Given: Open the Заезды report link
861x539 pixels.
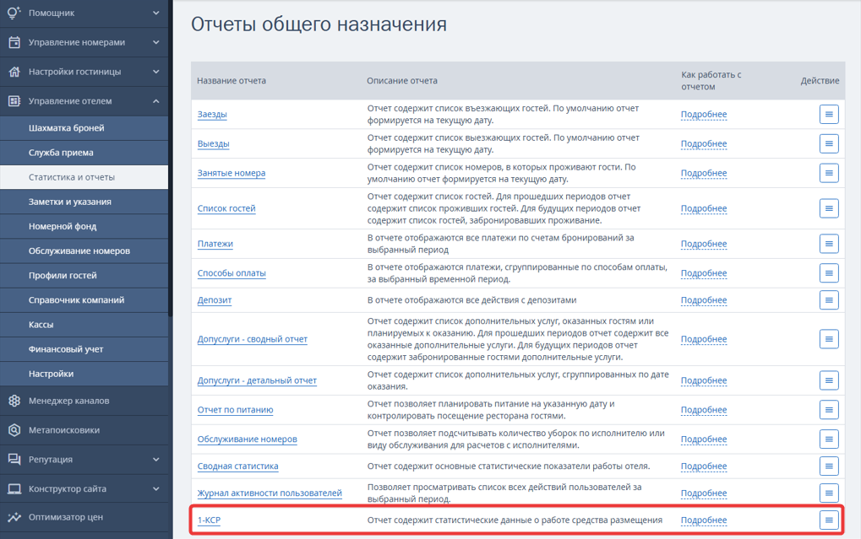Looking at the screenshot, I should pos(212,114).
